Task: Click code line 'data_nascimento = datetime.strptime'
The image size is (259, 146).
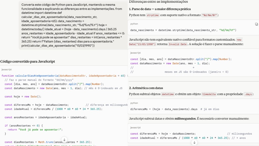Action: tap(183, 30)
